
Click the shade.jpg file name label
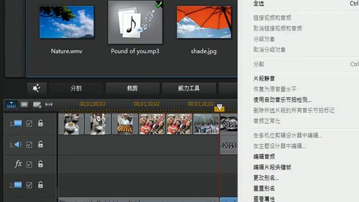pos(204,51)
